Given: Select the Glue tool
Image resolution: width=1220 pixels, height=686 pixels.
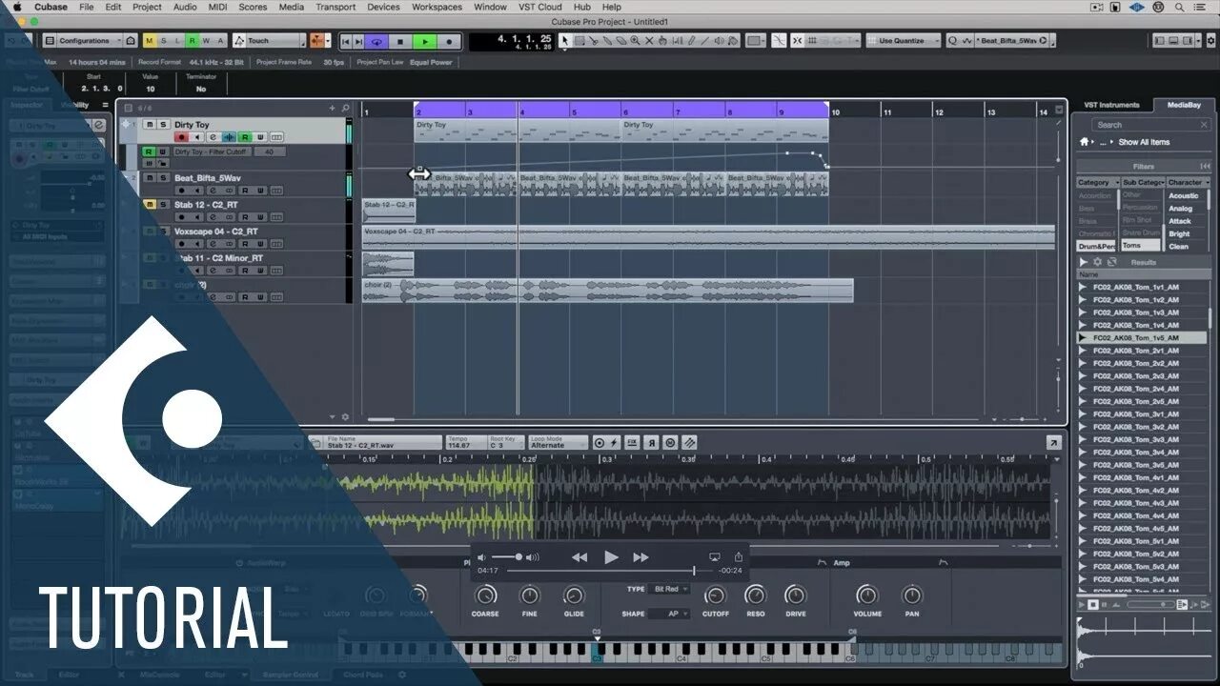Looking at the screenshot, I should pos(607,41).
